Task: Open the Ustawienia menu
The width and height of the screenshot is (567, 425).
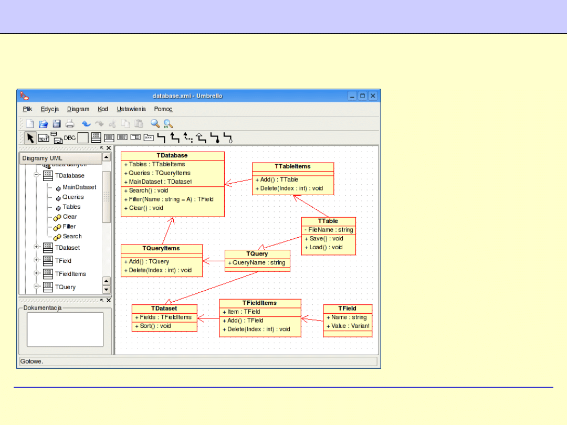Action: (131, 109)
